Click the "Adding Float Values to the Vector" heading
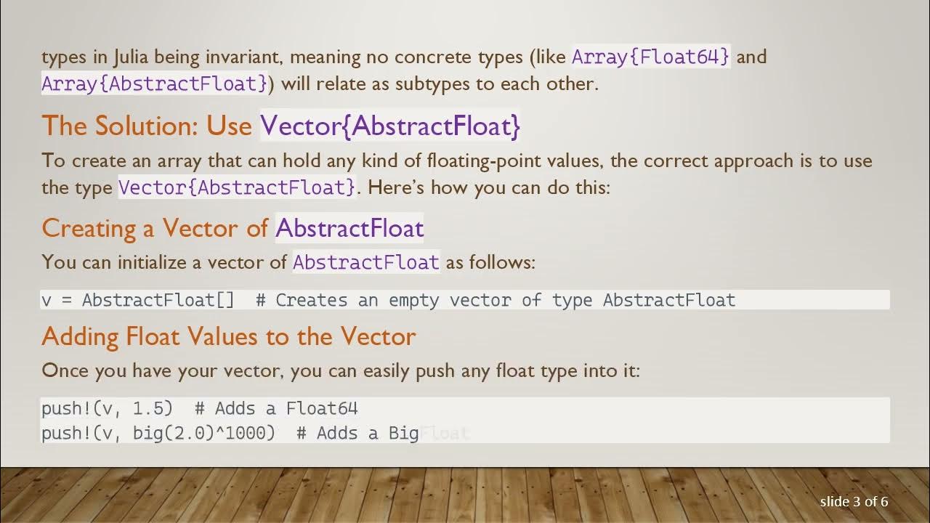This screenshot has width=930, height=523. coord(229,336)
